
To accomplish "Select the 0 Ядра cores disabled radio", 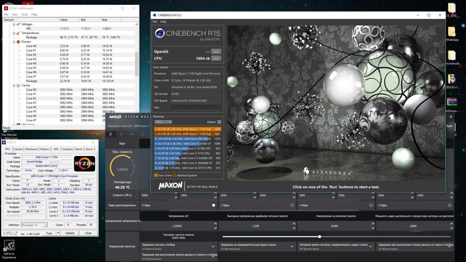I will (213, 205).
